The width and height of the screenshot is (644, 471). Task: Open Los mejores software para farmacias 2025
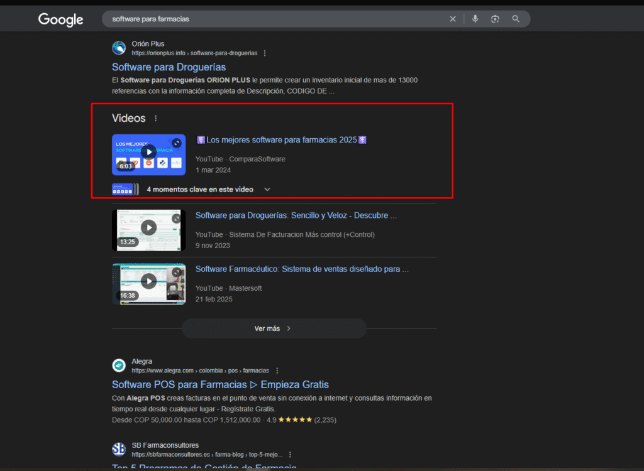point(281,140)
